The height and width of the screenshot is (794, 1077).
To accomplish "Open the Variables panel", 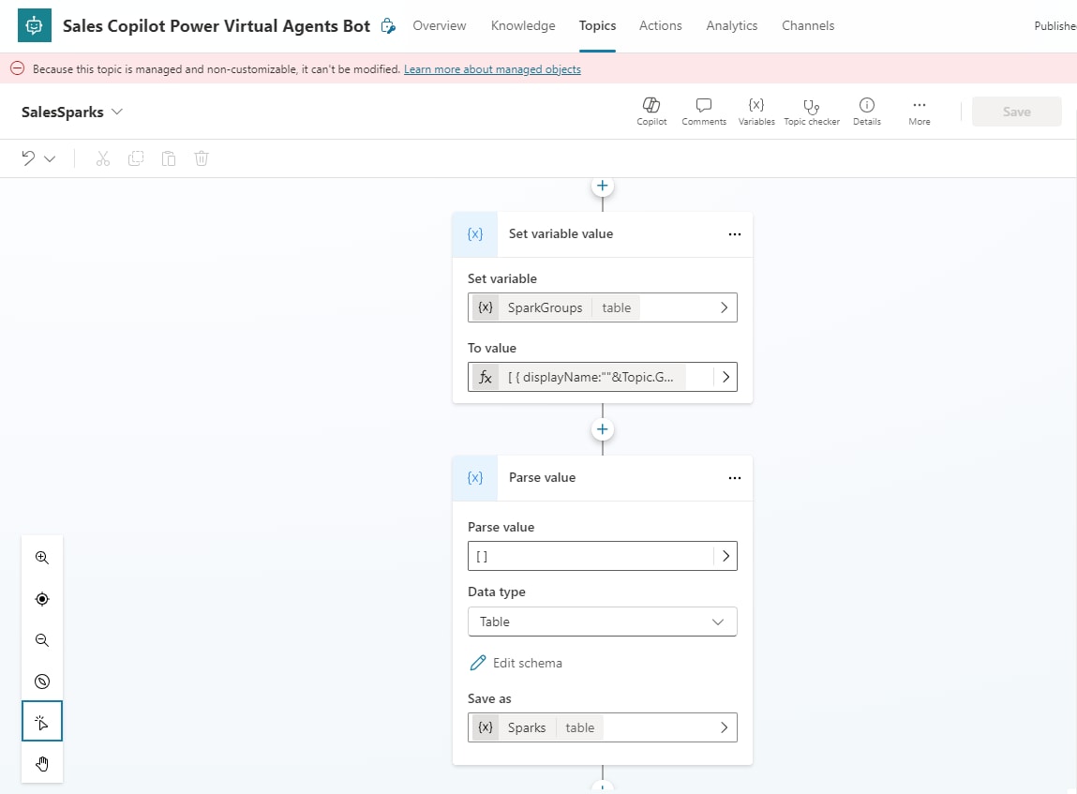I will point(755,111).
